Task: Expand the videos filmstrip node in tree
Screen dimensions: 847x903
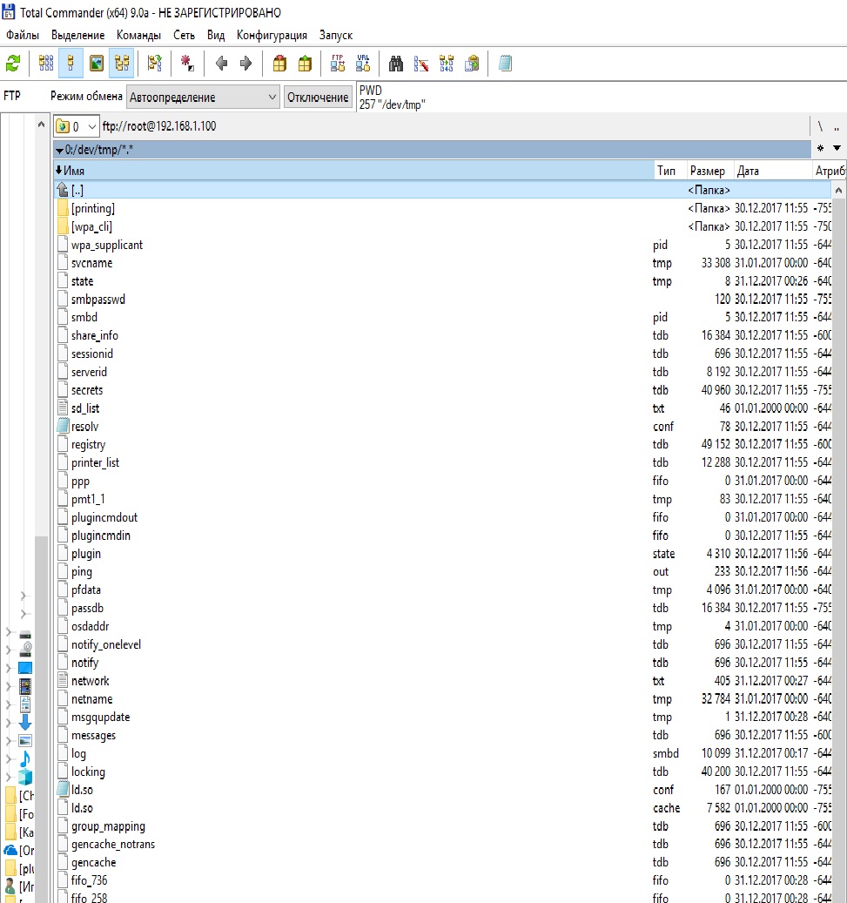Action: click(x=9, y=686)
